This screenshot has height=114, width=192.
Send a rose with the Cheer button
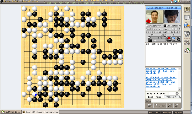169,39
